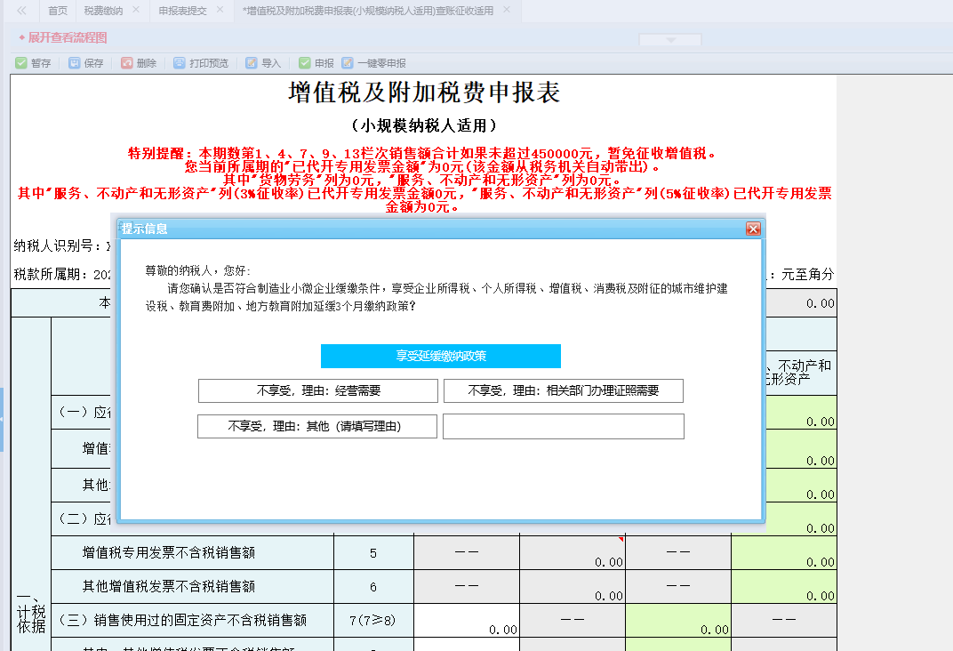Click row 6 value cell 0.00 in the 货物及劳务 columns
This screenshot has height=651, width=953.
click(x=573, y=587)
